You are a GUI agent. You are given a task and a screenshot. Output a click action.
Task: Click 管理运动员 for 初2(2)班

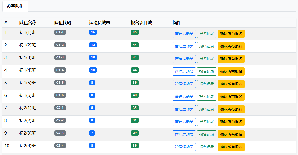click(x=184, y=122)
